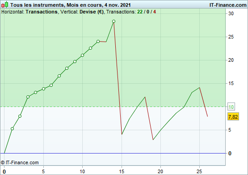Click the y-axis label '20'
The width and height of the screenshot is (248, 175).
[231, 60]
